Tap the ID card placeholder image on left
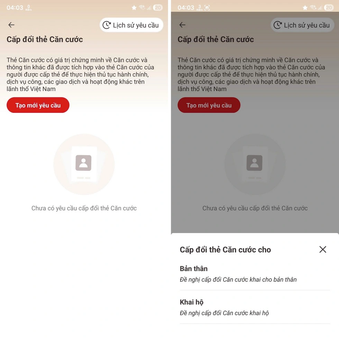 (x=84, y=164)
